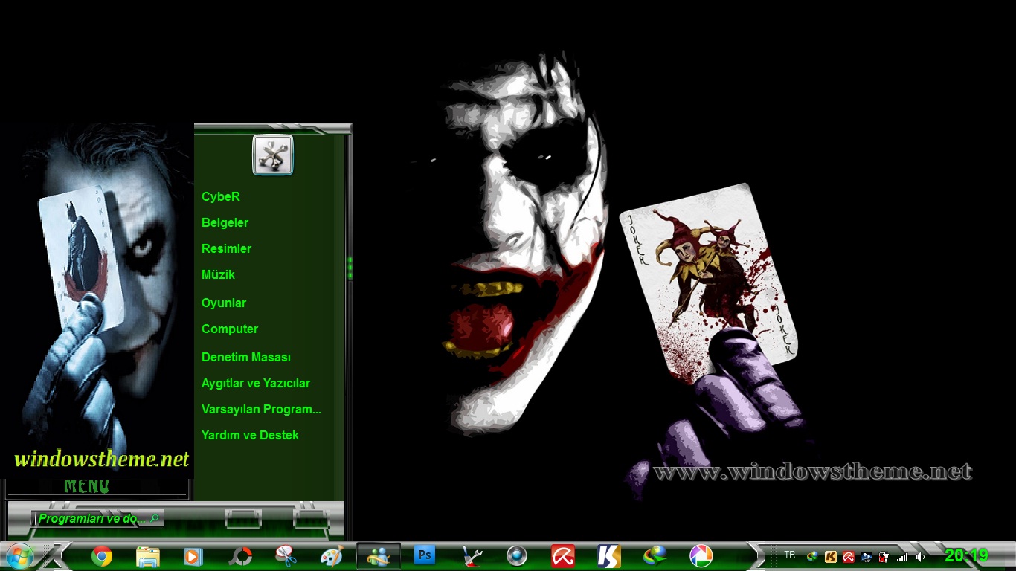The width and height of the screenshot is (1016, 571).
Task: Click the search magnifier icon in Start menu
Action: click(x=154, y=518)
